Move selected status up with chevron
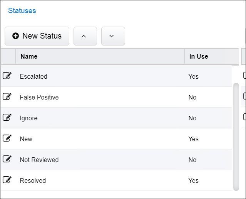 (x=85, y=36)
